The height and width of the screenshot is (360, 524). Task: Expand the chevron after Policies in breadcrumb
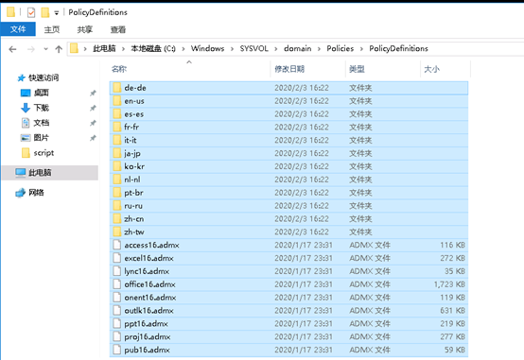(361, 49)
